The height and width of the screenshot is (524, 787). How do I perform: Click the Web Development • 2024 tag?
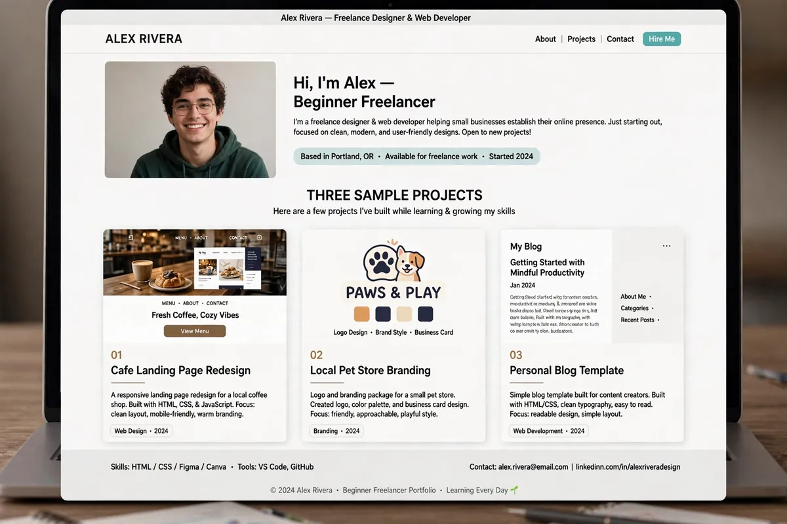pyautogui.click(x=549, y=431)
